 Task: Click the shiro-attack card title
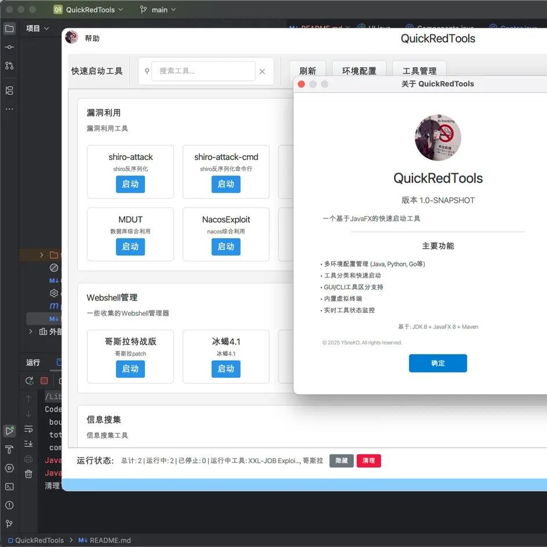130,157
